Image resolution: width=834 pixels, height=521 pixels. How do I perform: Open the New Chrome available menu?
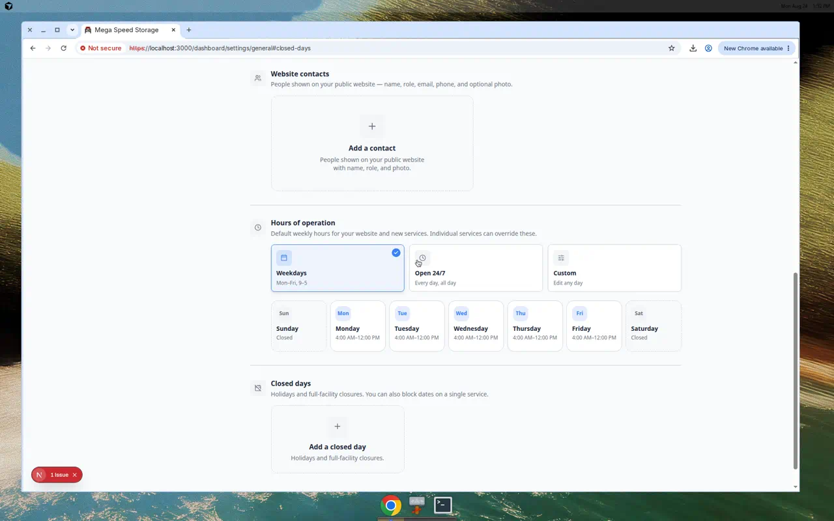(757, 48)
